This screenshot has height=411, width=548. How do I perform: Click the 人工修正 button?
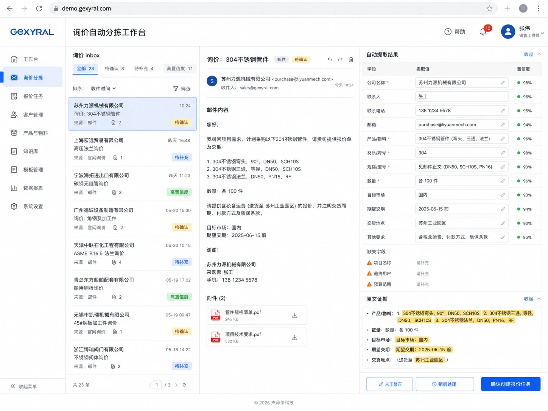[389, 384]
